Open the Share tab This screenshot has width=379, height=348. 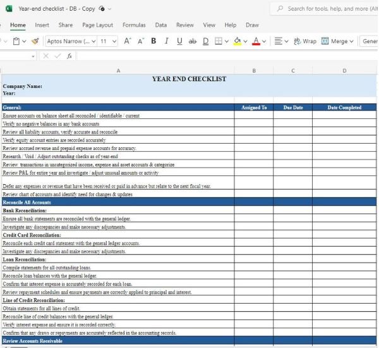66,25
